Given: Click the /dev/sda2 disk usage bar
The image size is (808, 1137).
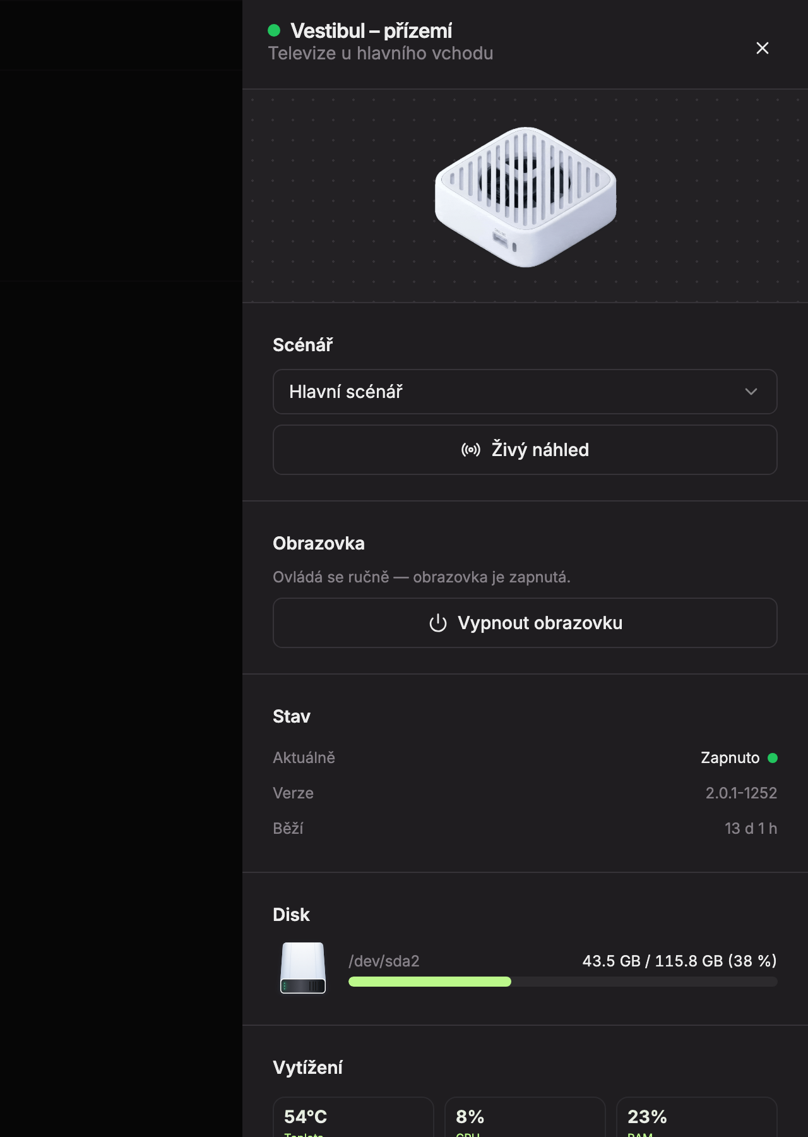Looking at the screenshot, I should point(562,982).
